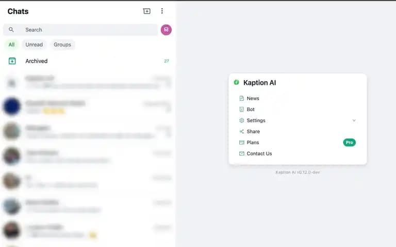The image size is (396, 247).
Task: Click the Kaption AI heading
Action: [x=260, y=83]
